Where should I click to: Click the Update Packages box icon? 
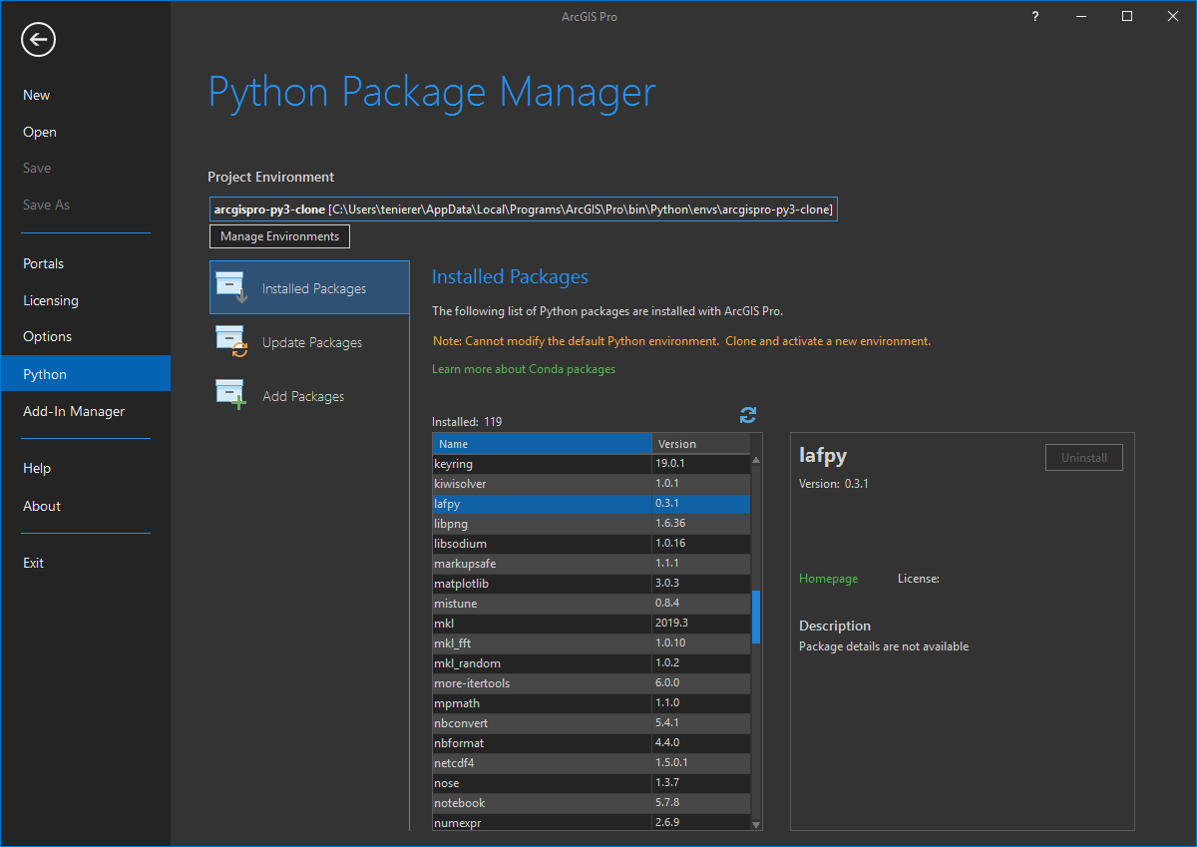tap(231, 341)
